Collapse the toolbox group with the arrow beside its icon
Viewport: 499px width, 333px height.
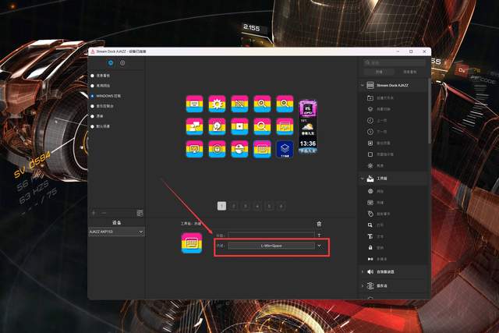[x=362, y=179]
